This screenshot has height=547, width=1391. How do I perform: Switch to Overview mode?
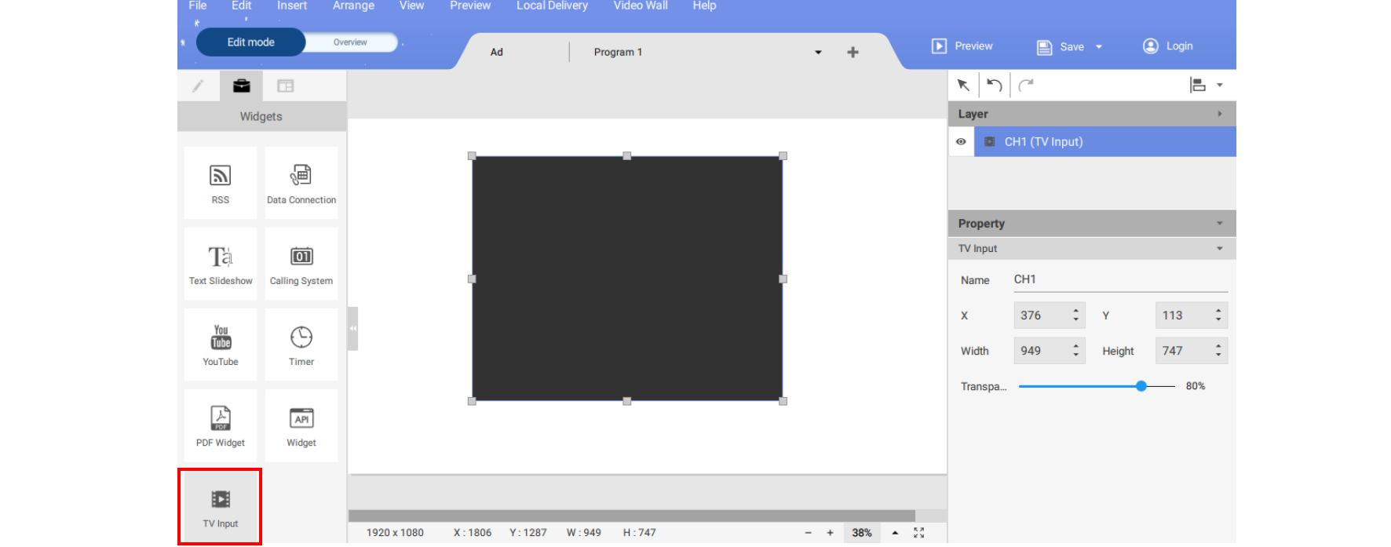click(x=350, y=42)
